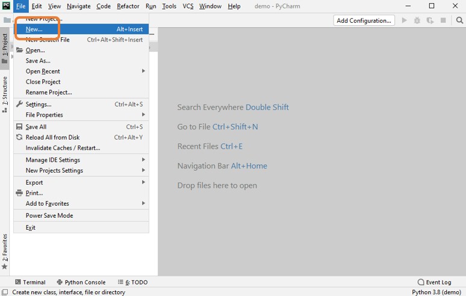This screenshot has height=296, width=466.
Task: Click 'Go to File Ctrl+Shift+N' hint text
Action: click(217, 127)
